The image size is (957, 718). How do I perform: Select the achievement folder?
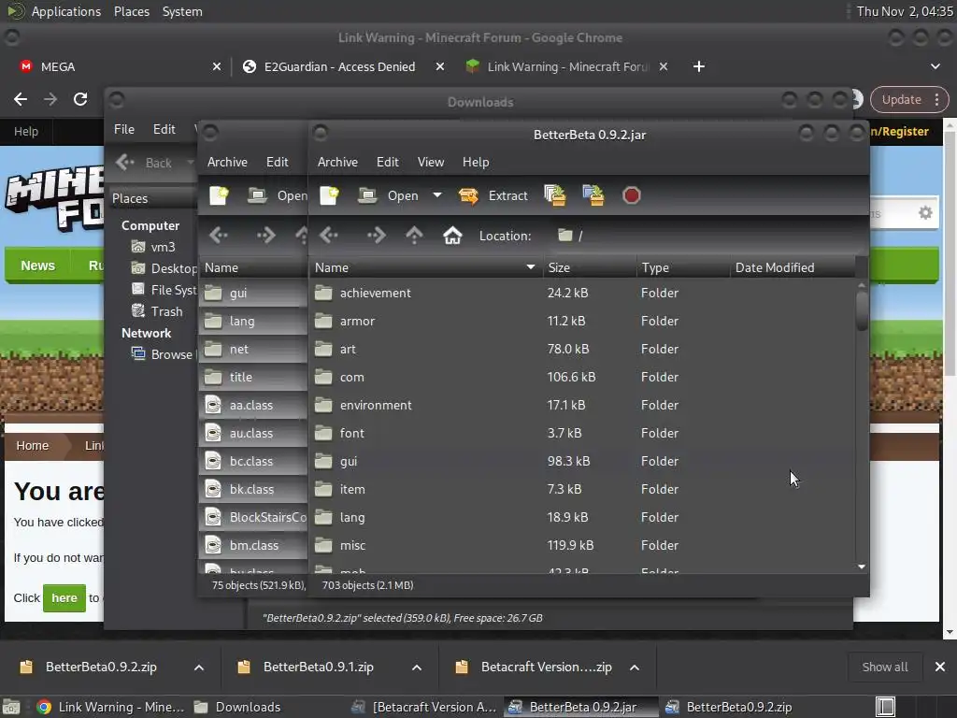click(583, 293)
